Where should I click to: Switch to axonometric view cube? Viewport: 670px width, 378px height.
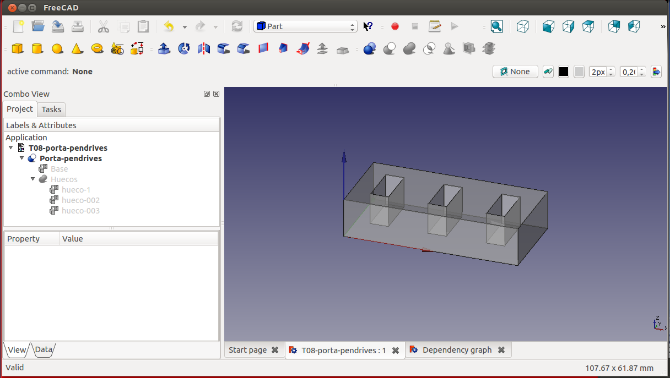(523, 26)
